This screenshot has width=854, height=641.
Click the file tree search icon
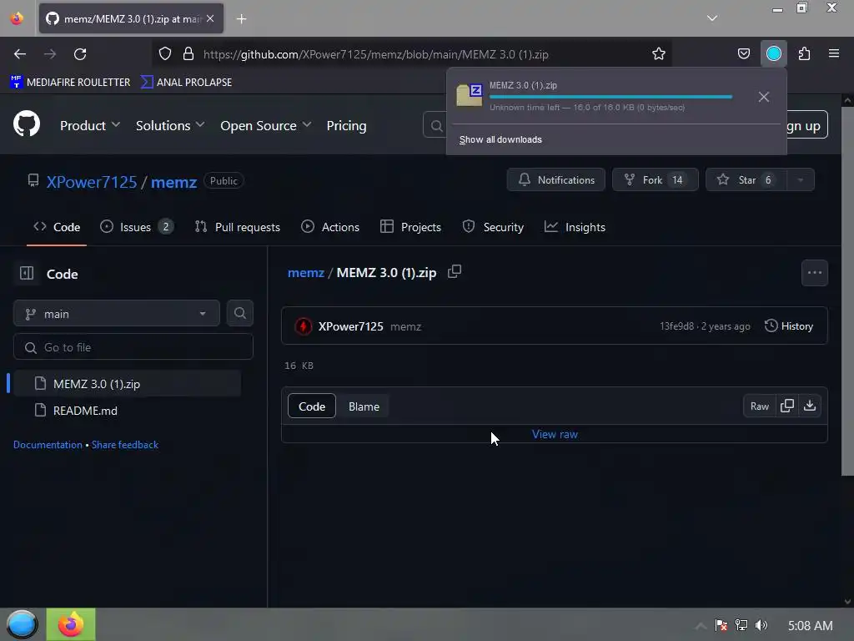[x=240, y=314]
